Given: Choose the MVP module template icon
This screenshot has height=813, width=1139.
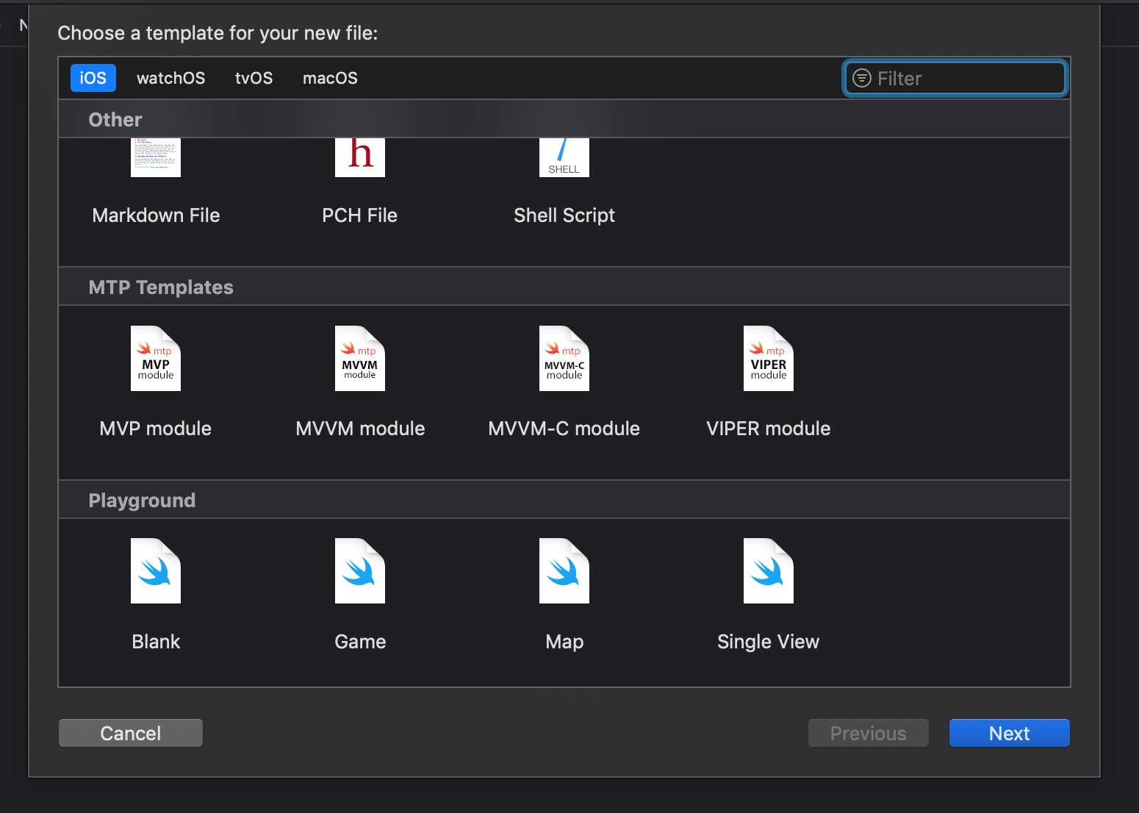Looking at the screenshot, I should tap(156, 358).
